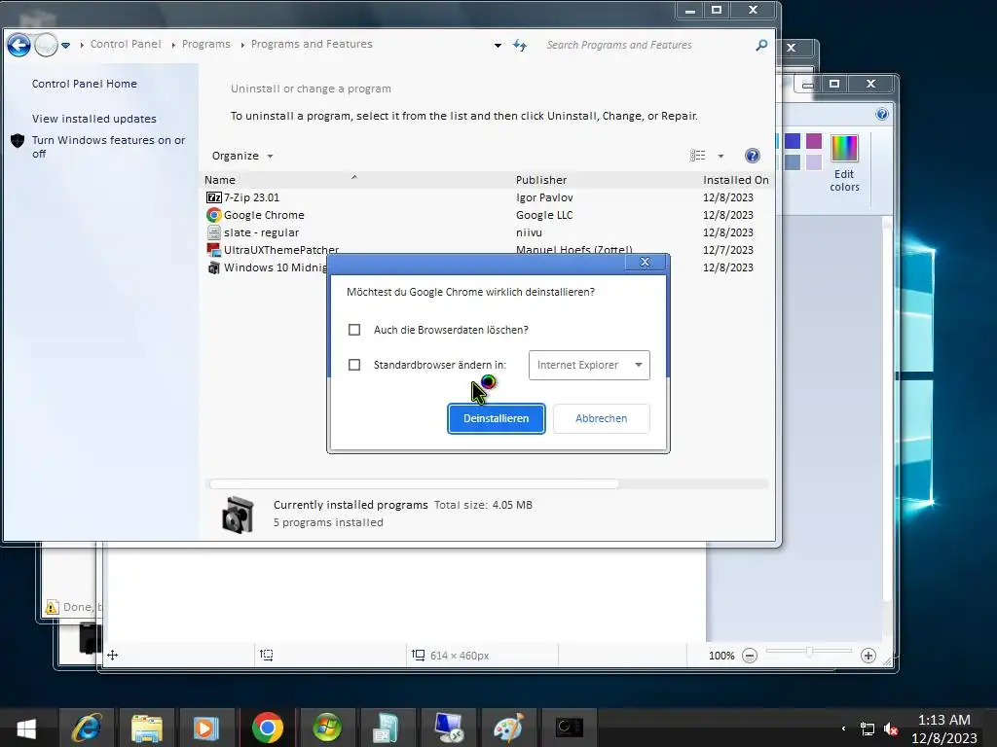Click Edit colors in Paint window
This screenshot has width=997, height=747.
point(844,163)
